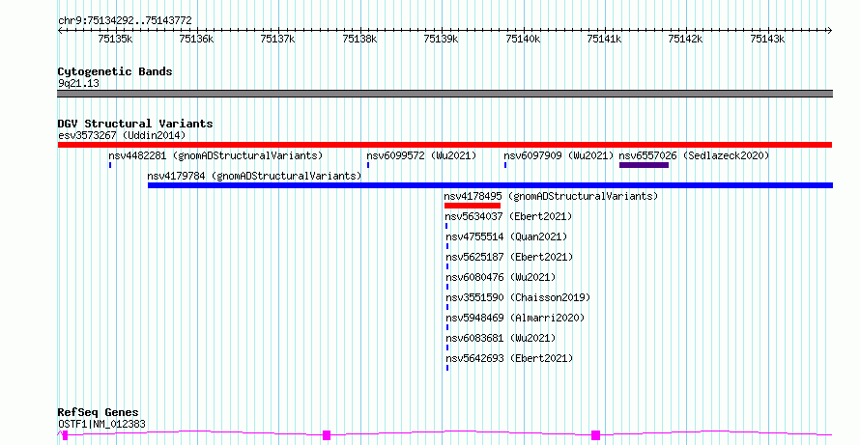The image size is (860, 445).
Task: Select the red esv3573267 variant bar
Action: click(444, 145)
